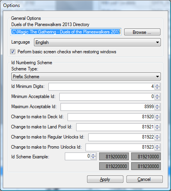The width and height of the screenshot is (171, 191).
Task: Increase Maximum Acceptable Id value
Action: [x=157, y=105]
